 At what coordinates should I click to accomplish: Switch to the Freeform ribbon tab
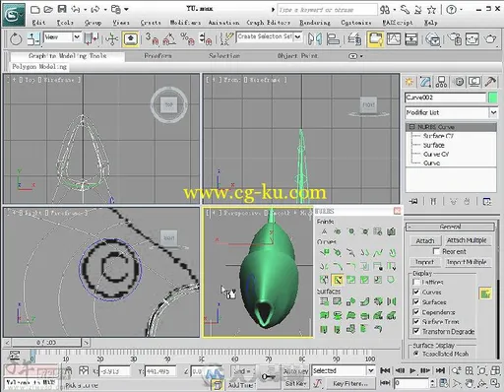(157, 56)
